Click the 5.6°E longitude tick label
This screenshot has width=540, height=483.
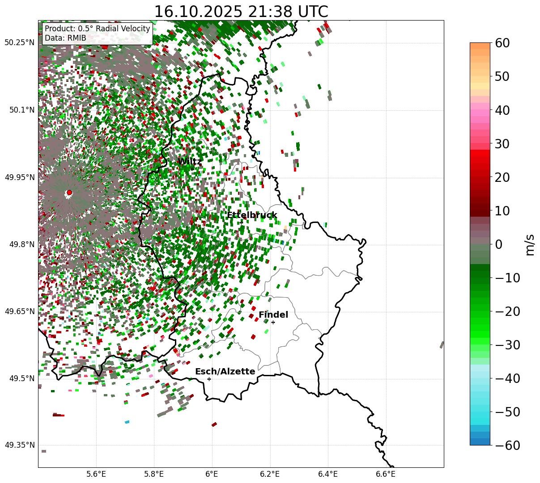[x=96, y=474]
